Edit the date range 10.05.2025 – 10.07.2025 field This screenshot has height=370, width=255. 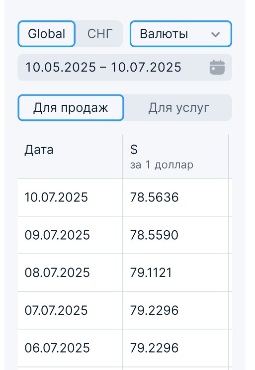(x=125, y=68)
